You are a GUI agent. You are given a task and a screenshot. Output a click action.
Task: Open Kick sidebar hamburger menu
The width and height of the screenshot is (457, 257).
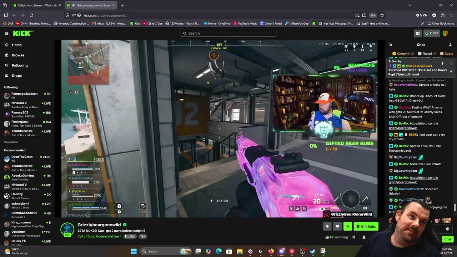[6, 33]
